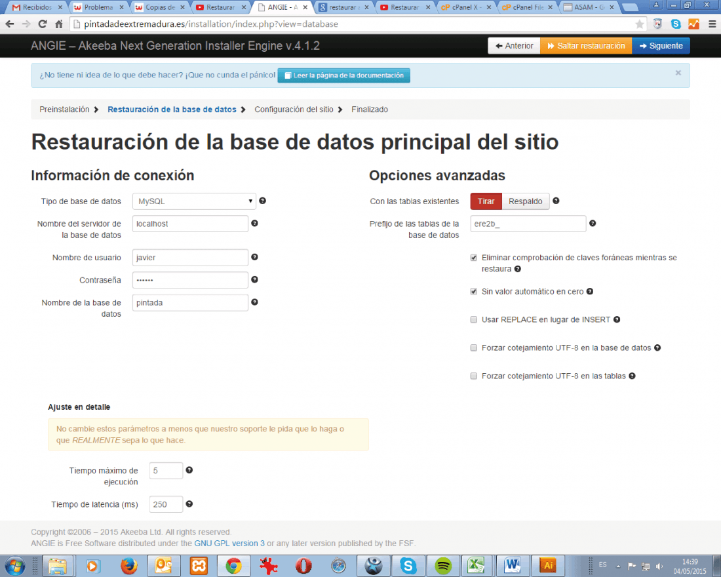
Task: Click the database name field with pintada
Action: [x=190, y=302]
